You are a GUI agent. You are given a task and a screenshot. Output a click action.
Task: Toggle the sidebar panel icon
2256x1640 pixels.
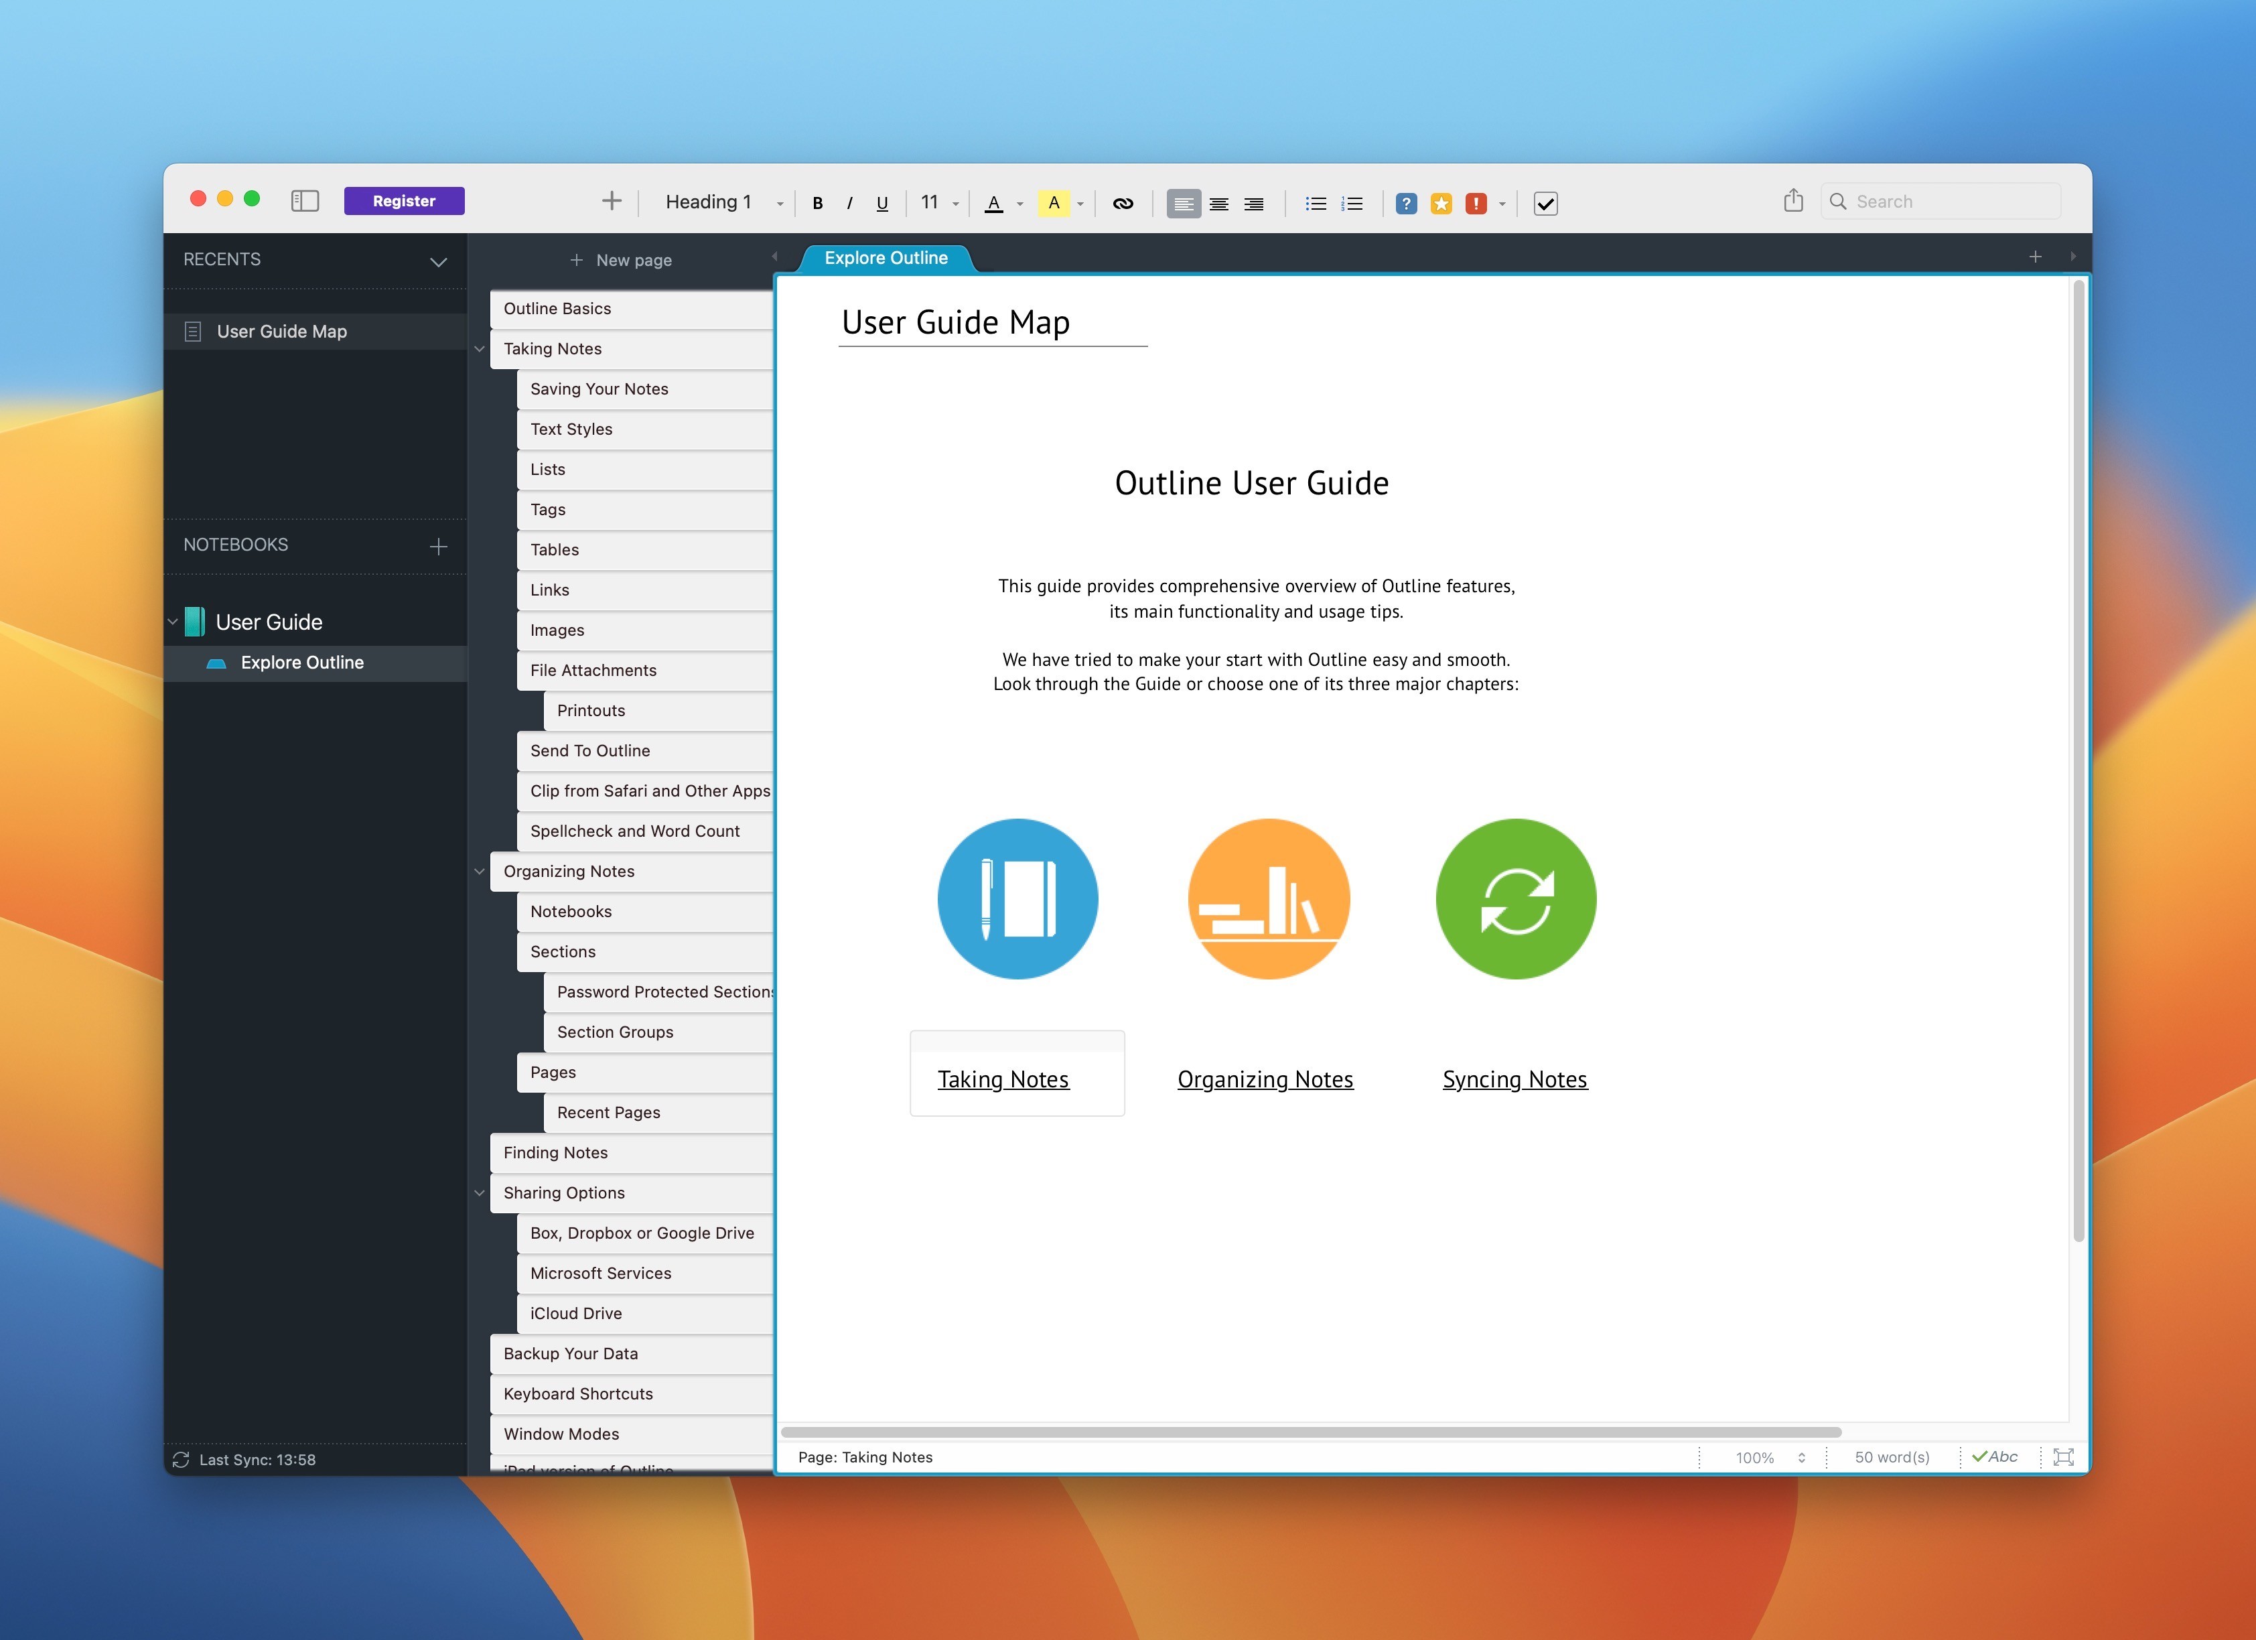(x=304, y=201)
